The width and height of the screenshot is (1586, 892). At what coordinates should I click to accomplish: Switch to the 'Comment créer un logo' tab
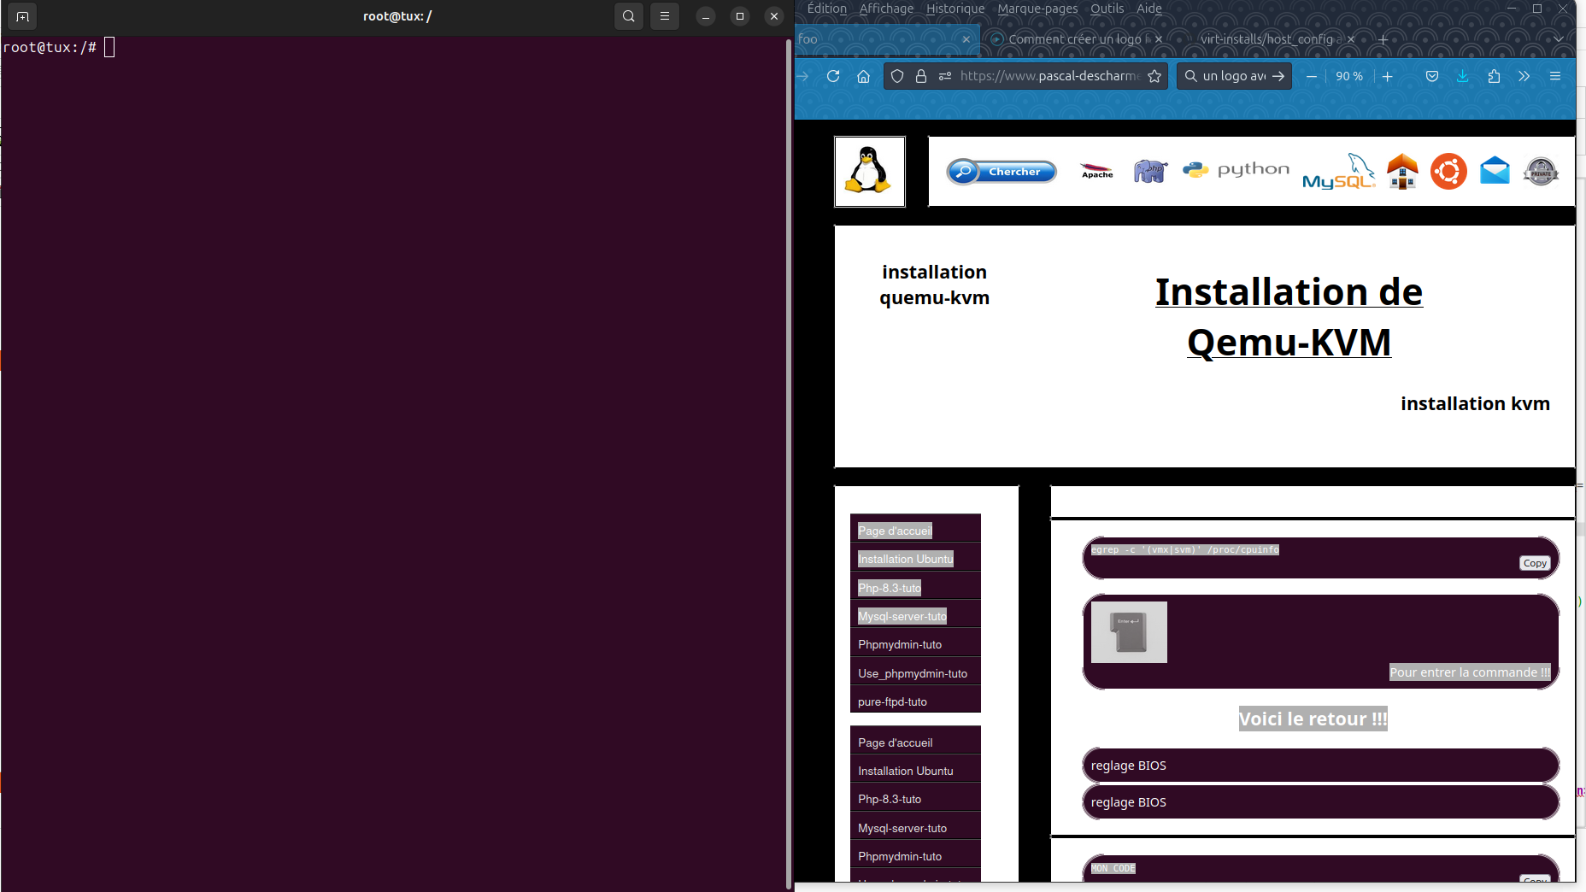tap(1074, 39)
